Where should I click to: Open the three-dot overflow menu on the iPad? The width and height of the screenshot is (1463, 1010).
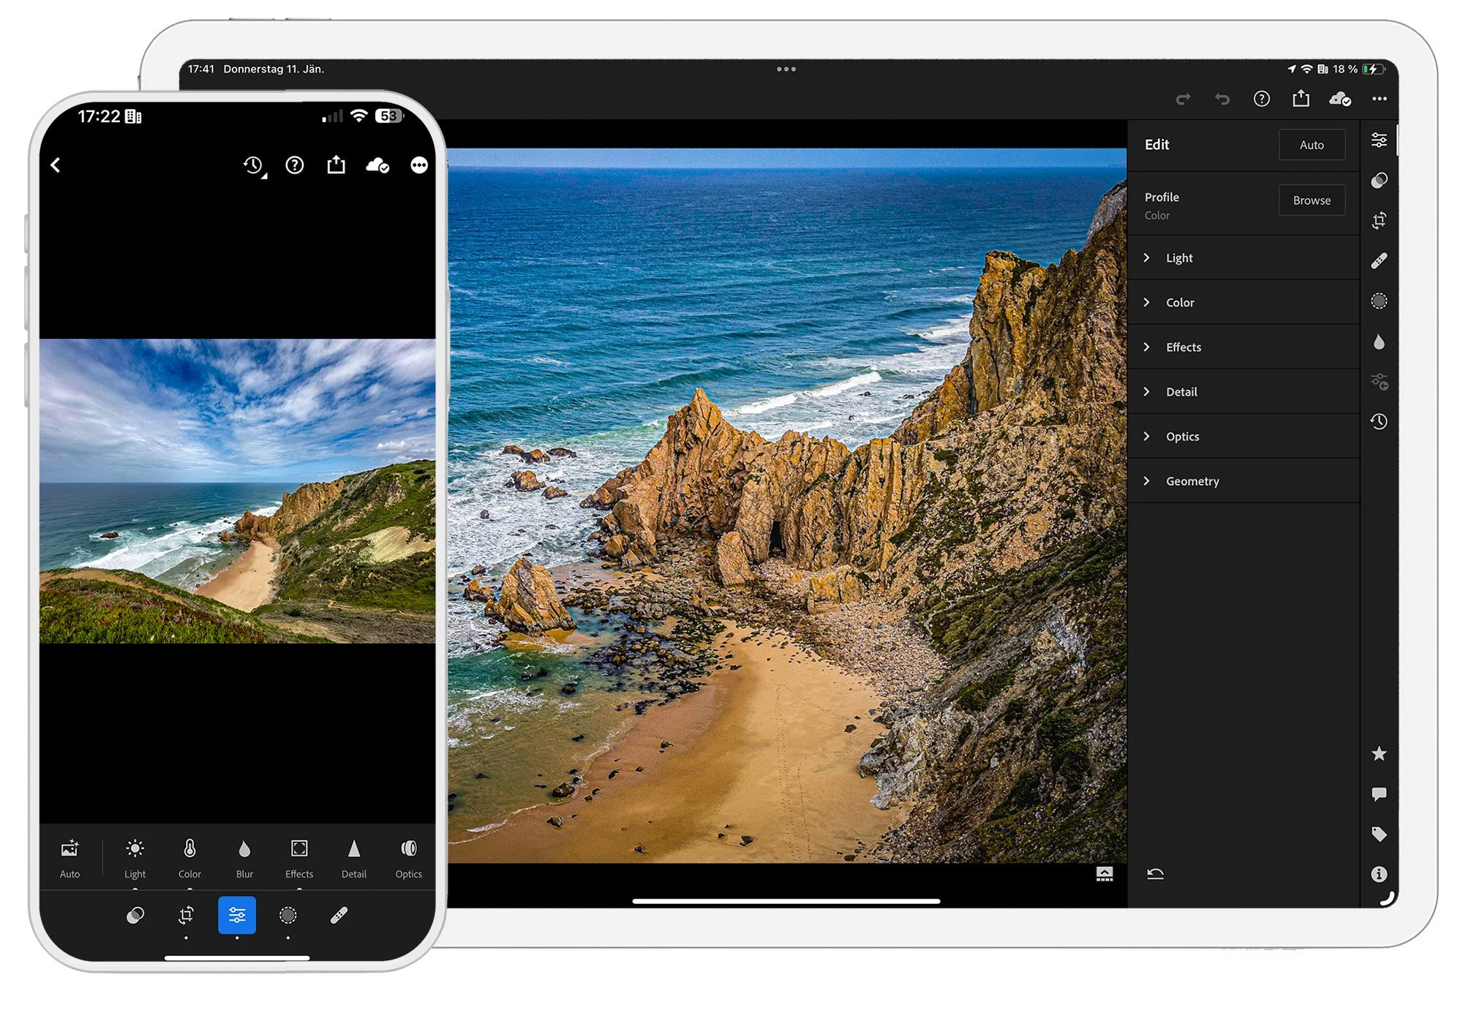1380,99
